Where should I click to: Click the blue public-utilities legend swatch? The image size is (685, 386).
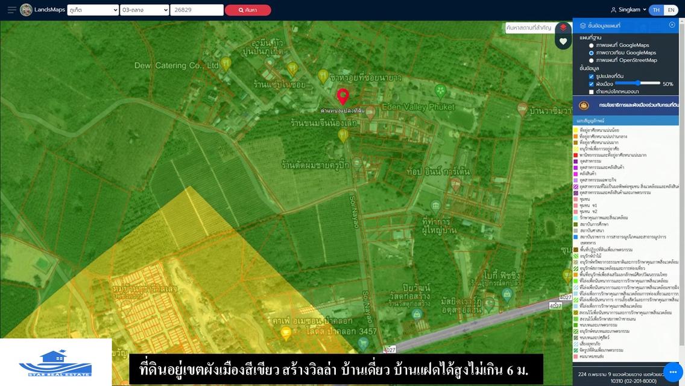[x=576, y=237]
